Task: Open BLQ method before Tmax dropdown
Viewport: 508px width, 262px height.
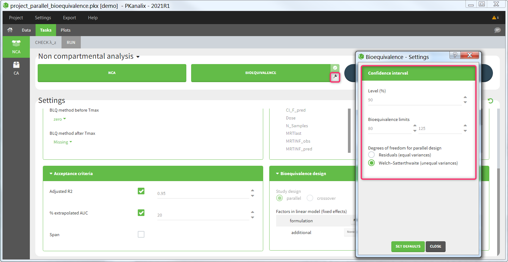Action: (60, 119)
